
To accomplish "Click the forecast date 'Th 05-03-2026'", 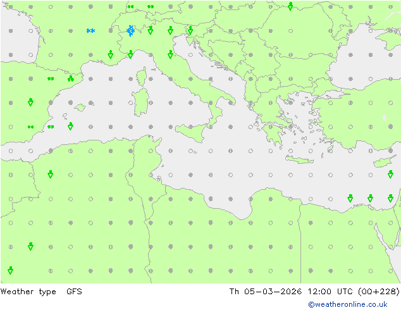I will click(x=265, y=291).
